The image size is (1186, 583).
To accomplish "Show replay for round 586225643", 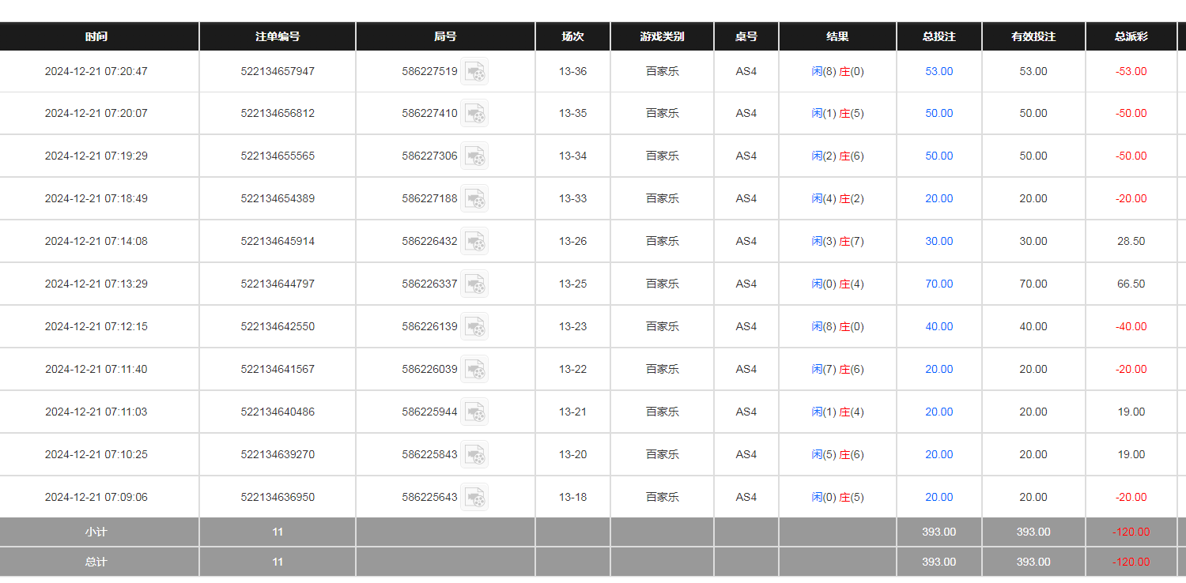I will 474,497.
